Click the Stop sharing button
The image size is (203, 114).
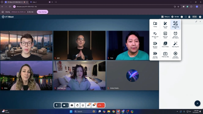click(42, 12)
